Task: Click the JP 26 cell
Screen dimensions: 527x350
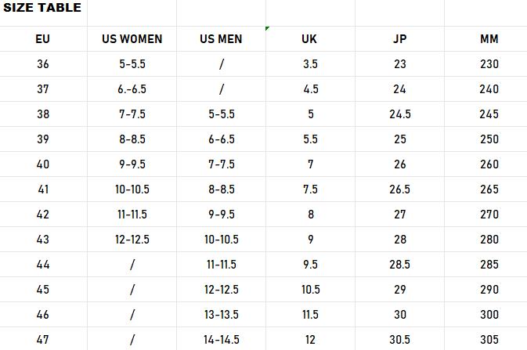Action: [399, 164]
